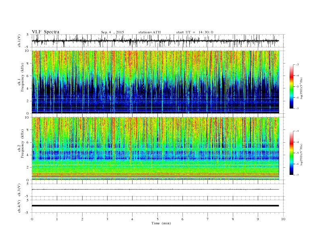Click the ch.2 colorbar log(PSD) label
Viewport: 319px width, 246px height.
pyautogui.click(x=301, y=154)
